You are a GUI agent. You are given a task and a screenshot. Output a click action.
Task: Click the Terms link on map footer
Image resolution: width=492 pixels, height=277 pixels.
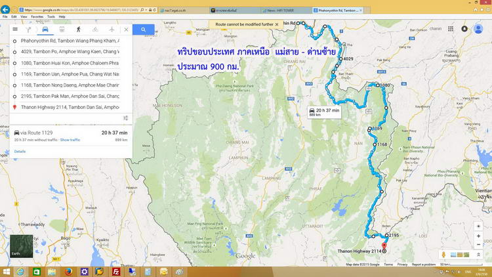tap(388, 265)
